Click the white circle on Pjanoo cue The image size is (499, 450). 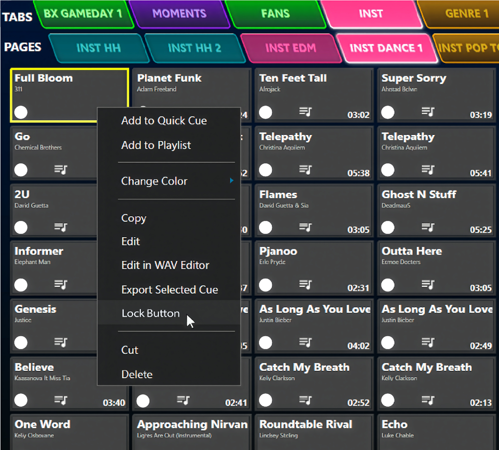click(x=265, y=285)
